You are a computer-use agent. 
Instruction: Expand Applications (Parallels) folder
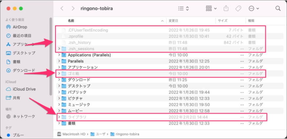59,55
